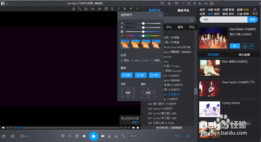261x142 pixels.
Task: Set video size to 2X
Action: pos(99,9)
